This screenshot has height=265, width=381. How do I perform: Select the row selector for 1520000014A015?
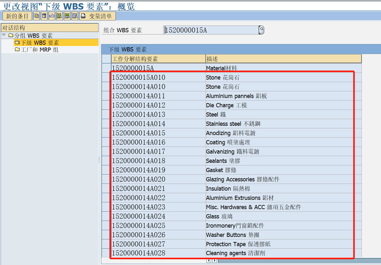point(107,133)
